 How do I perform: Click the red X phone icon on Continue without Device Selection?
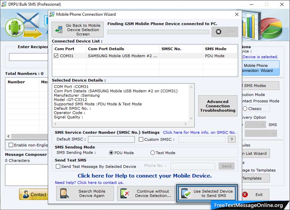tap(125, 193)
